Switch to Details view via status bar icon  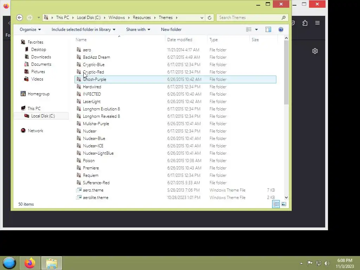[276, 204]
